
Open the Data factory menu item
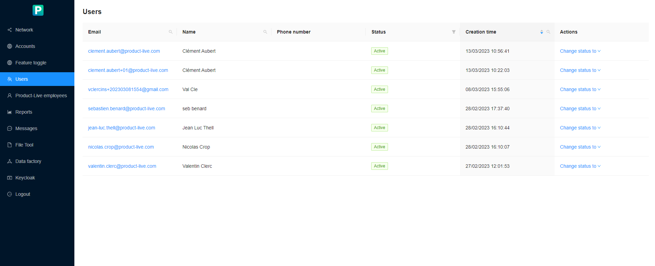pyautogui.click(x=28, y=161)
